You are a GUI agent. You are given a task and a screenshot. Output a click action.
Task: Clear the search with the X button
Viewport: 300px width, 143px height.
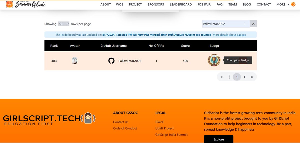click(253, 24)
